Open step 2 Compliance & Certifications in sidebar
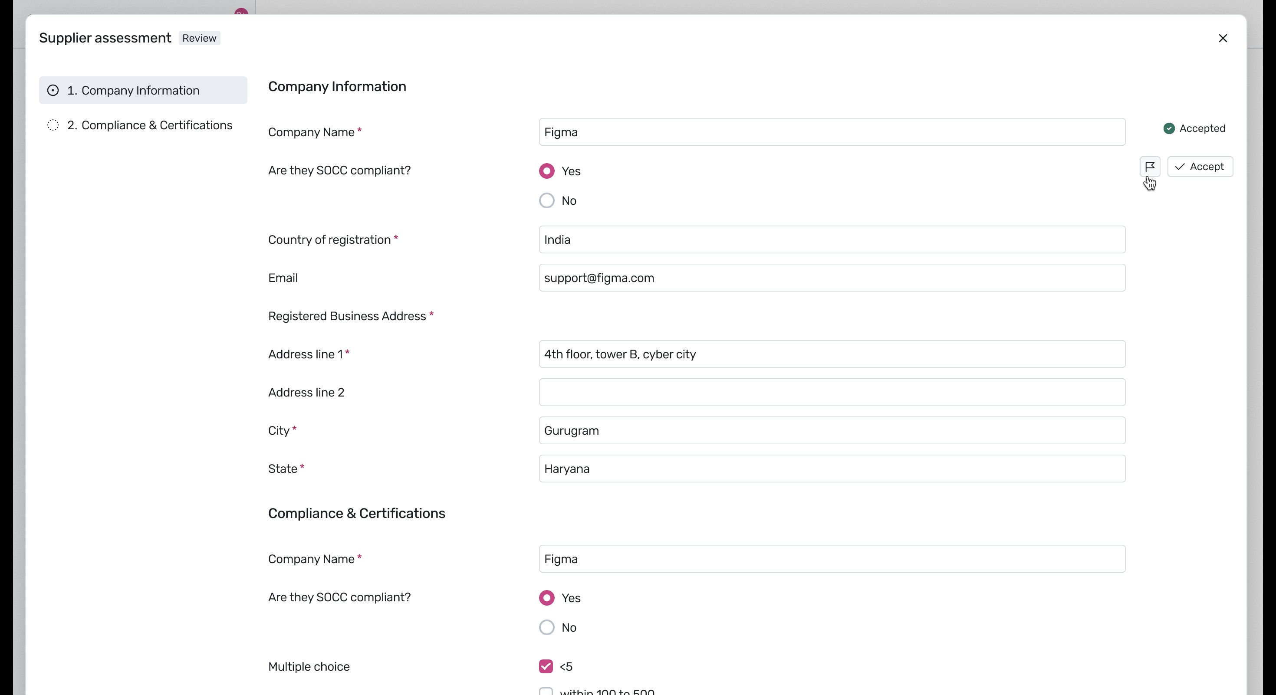 click(x=143, y=125)
